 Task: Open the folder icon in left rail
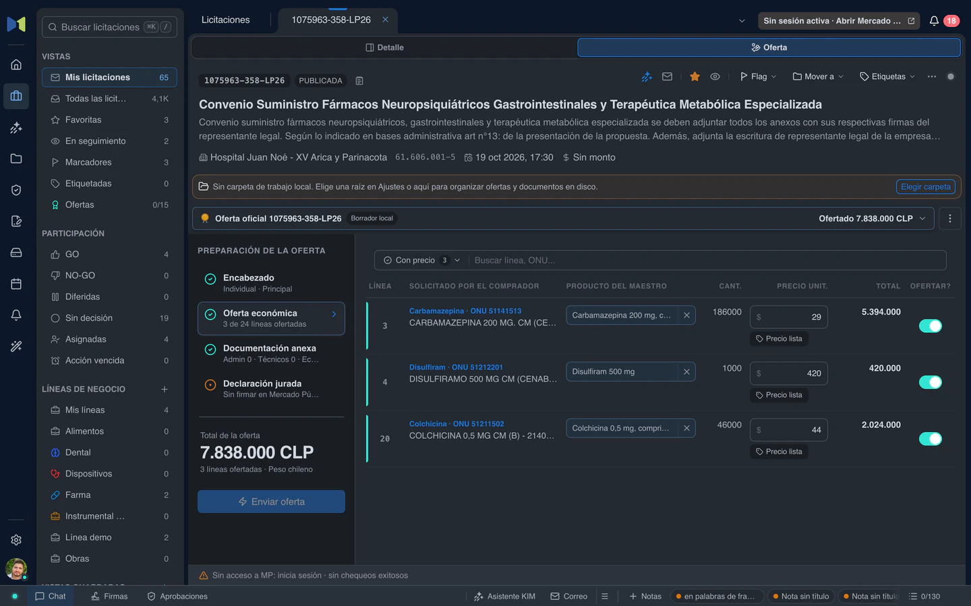tap(16, 158)
